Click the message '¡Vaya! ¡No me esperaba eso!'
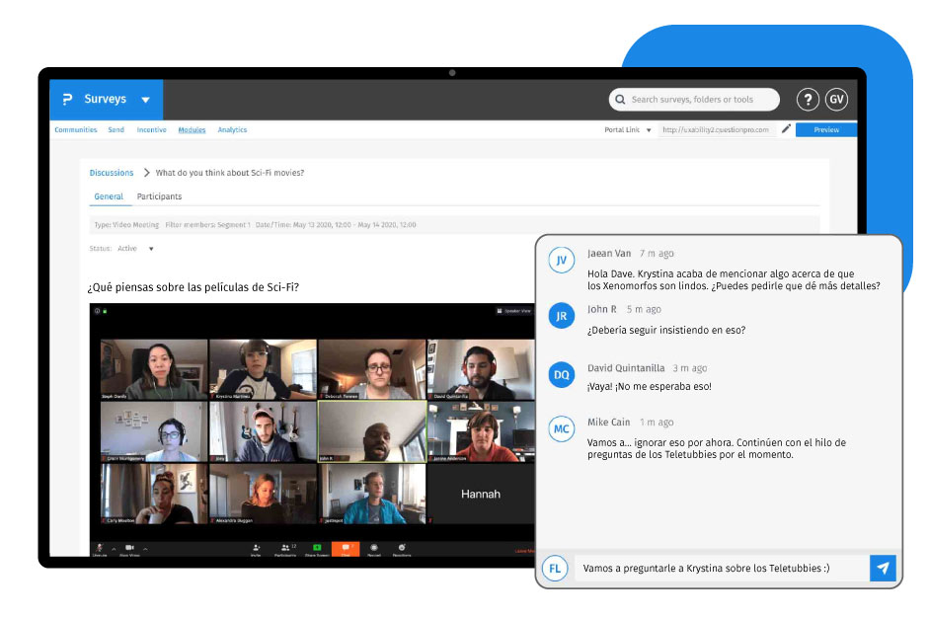The image size is (929, 618). point(650,386)
